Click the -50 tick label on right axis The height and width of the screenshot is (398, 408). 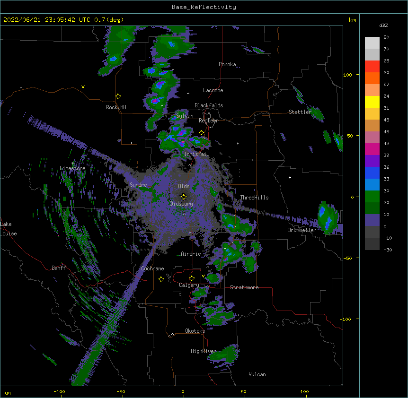(347, 258)
